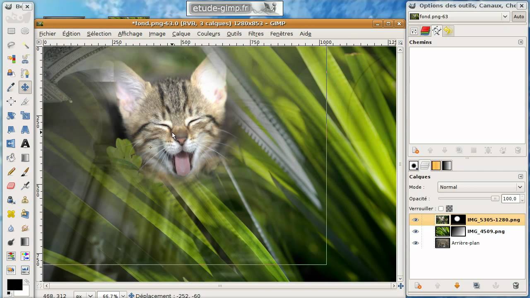The width and height of the screenshot is (530, 298).
Task: Toggle the lock alpha channel checkerboard button
Action: (449, 209)
